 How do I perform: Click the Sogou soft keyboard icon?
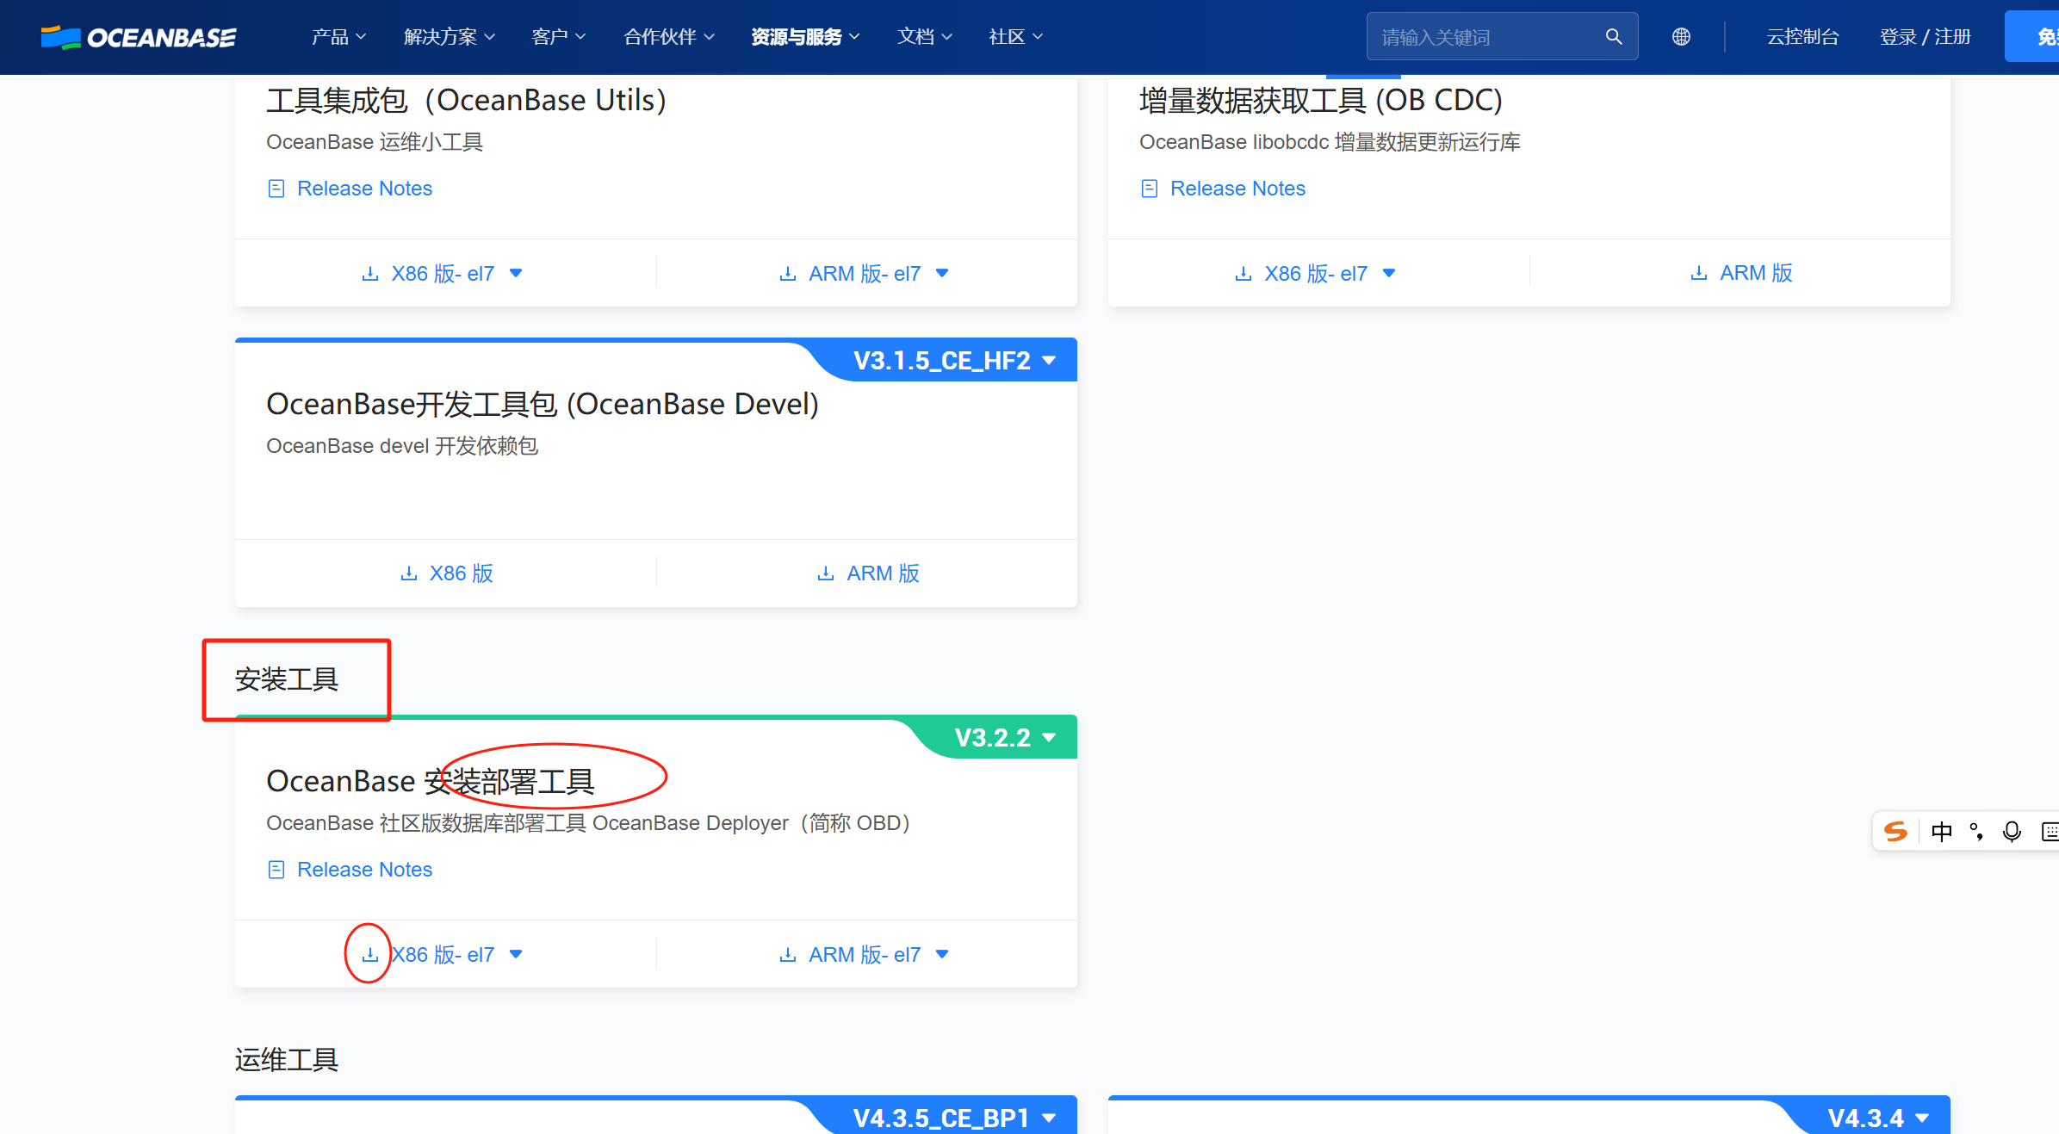coord(2050,831)
